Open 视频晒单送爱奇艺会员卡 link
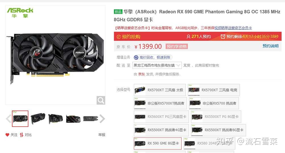The height and width of the screenshot is (153, 285). (x=233, y=28)
